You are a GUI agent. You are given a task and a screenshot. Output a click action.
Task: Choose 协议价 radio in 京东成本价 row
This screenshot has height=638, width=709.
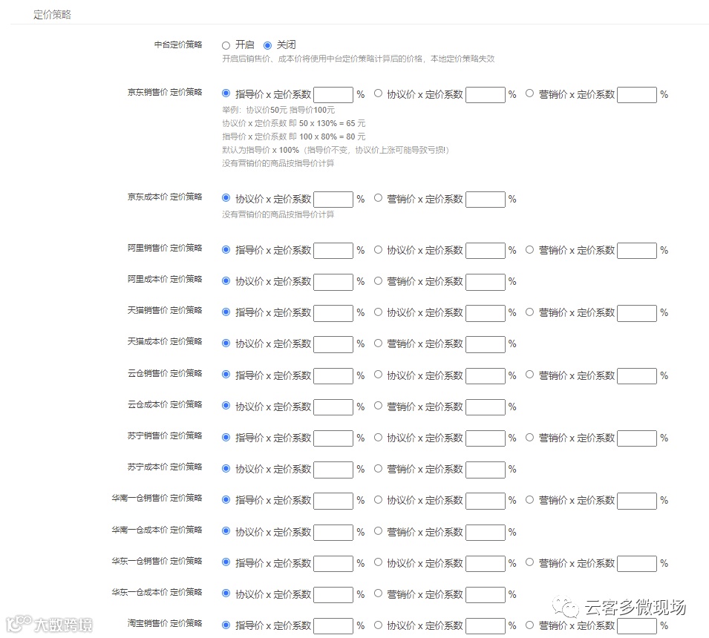(226, 198)
